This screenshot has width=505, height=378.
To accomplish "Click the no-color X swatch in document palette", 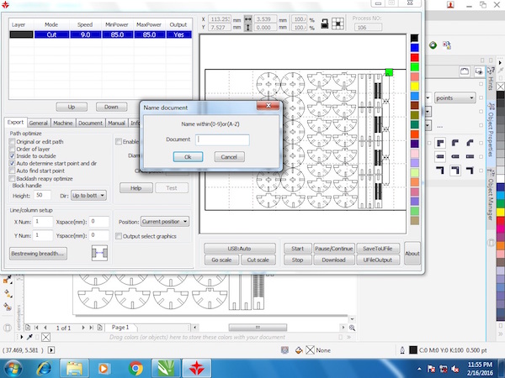I will [45, 337].
